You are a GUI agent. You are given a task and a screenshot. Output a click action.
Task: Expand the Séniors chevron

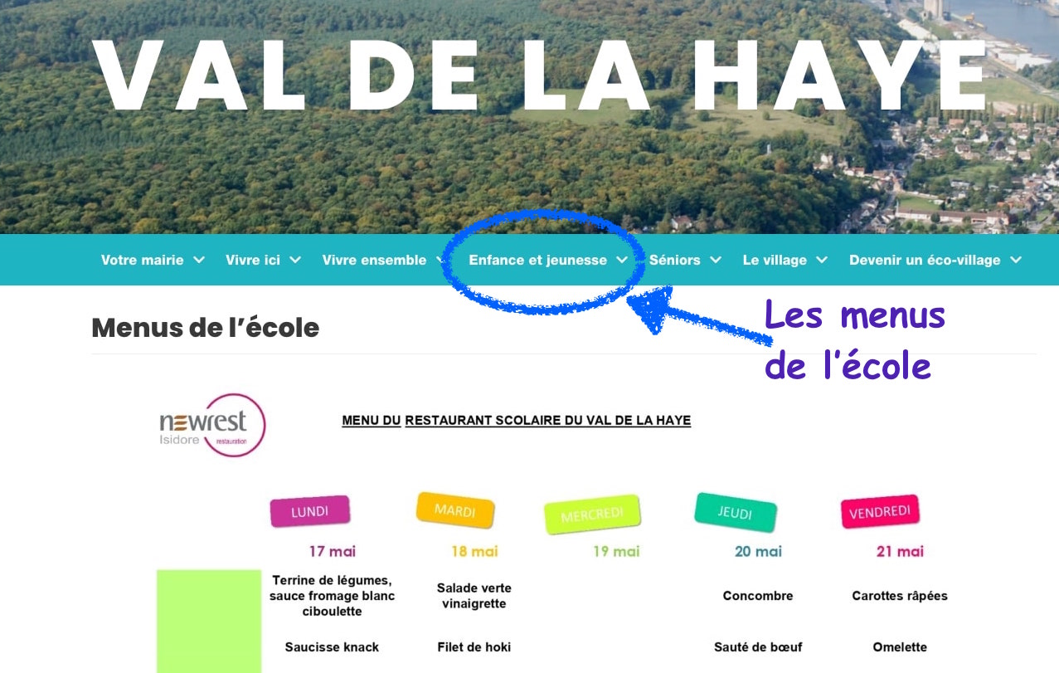[716, 260]
